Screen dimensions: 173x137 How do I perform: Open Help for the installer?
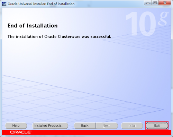[x=16, y=126]
